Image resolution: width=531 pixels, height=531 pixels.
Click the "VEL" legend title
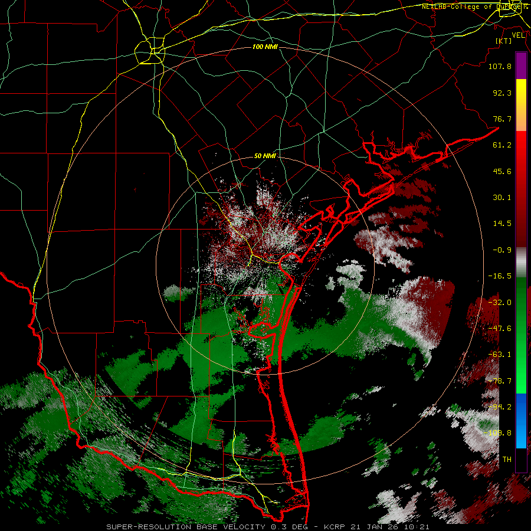tap(518, 35)
